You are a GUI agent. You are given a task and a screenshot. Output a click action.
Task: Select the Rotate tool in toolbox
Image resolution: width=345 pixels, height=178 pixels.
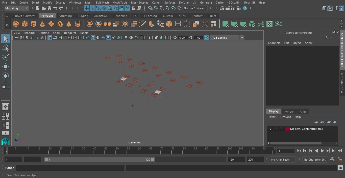coord(5,76)
